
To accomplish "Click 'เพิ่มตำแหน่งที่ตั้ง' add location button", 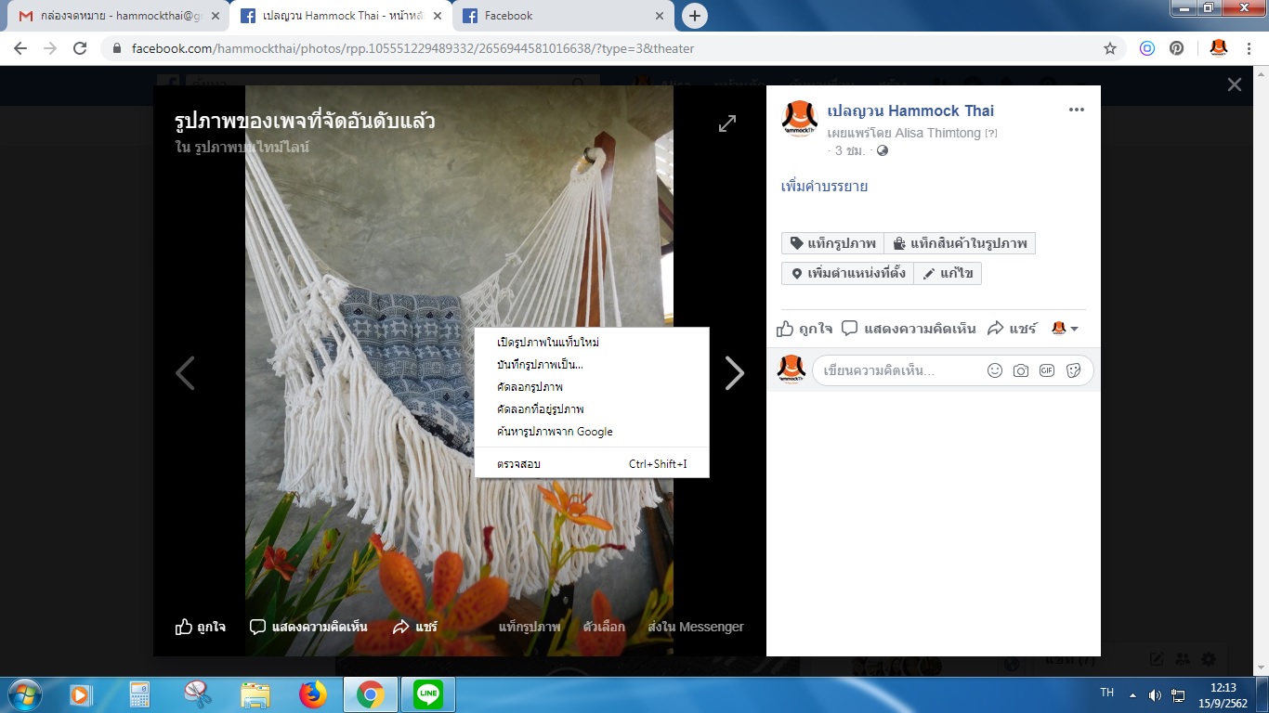I will 847,274.
